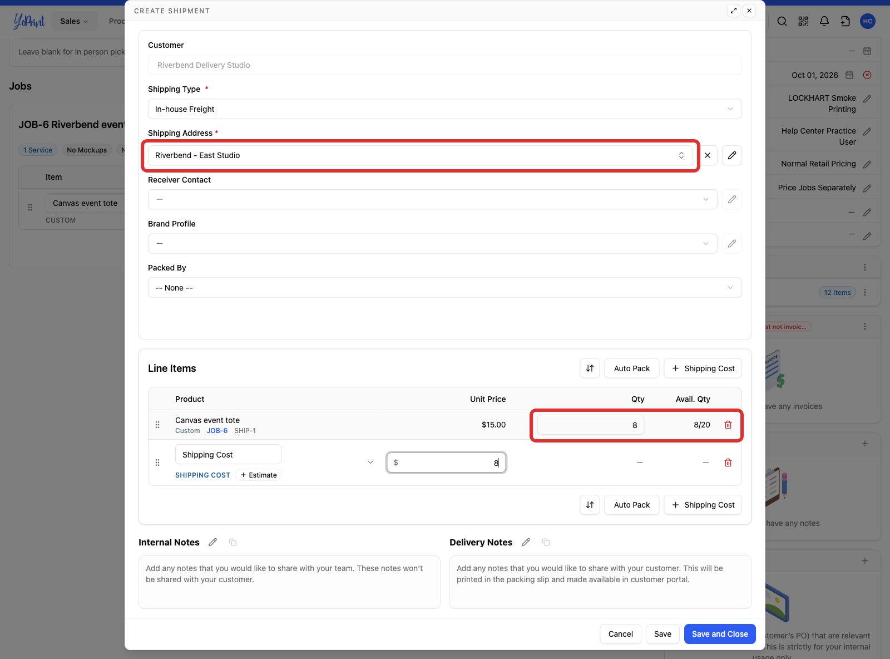
Task: Open the Receiver Contact dropdown
Action: (433, 199)
